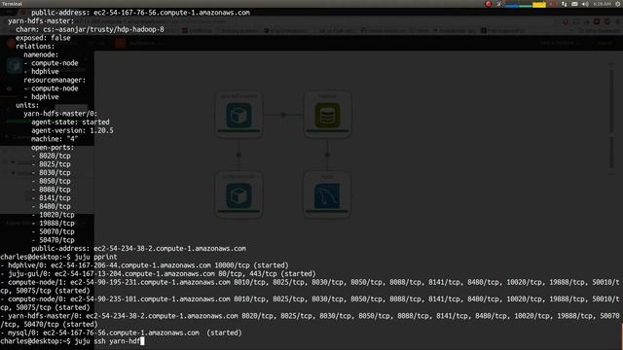Screen dimensions: 623x350
Task: Click the 'machine: "4"' line
Action: coord(55,139)
